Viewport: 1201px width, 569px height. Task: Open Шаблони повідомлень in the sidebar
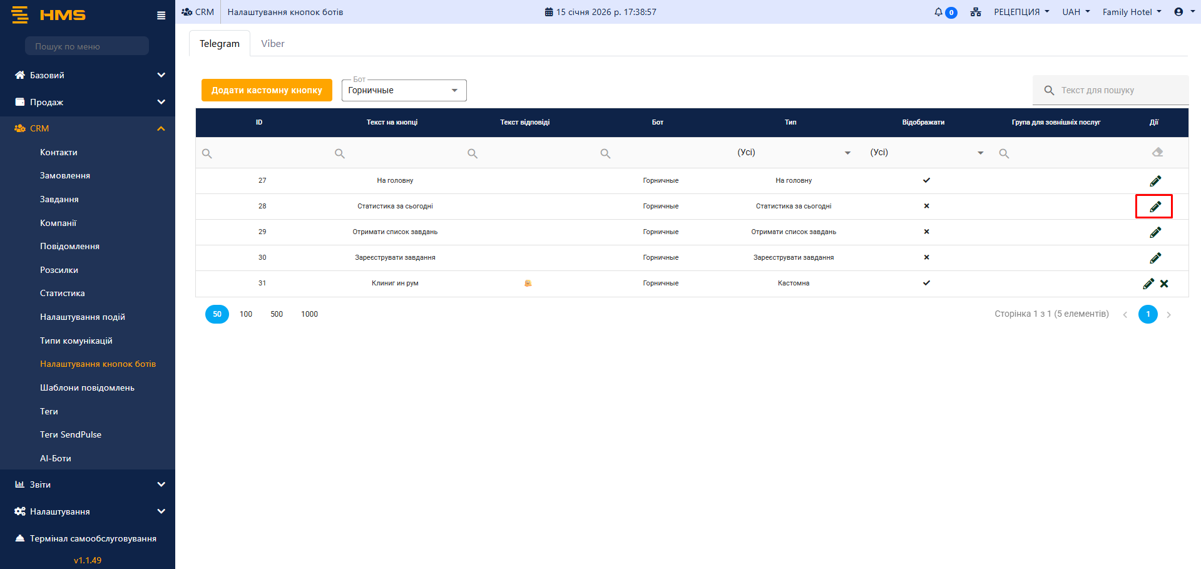tap(87, 387)
